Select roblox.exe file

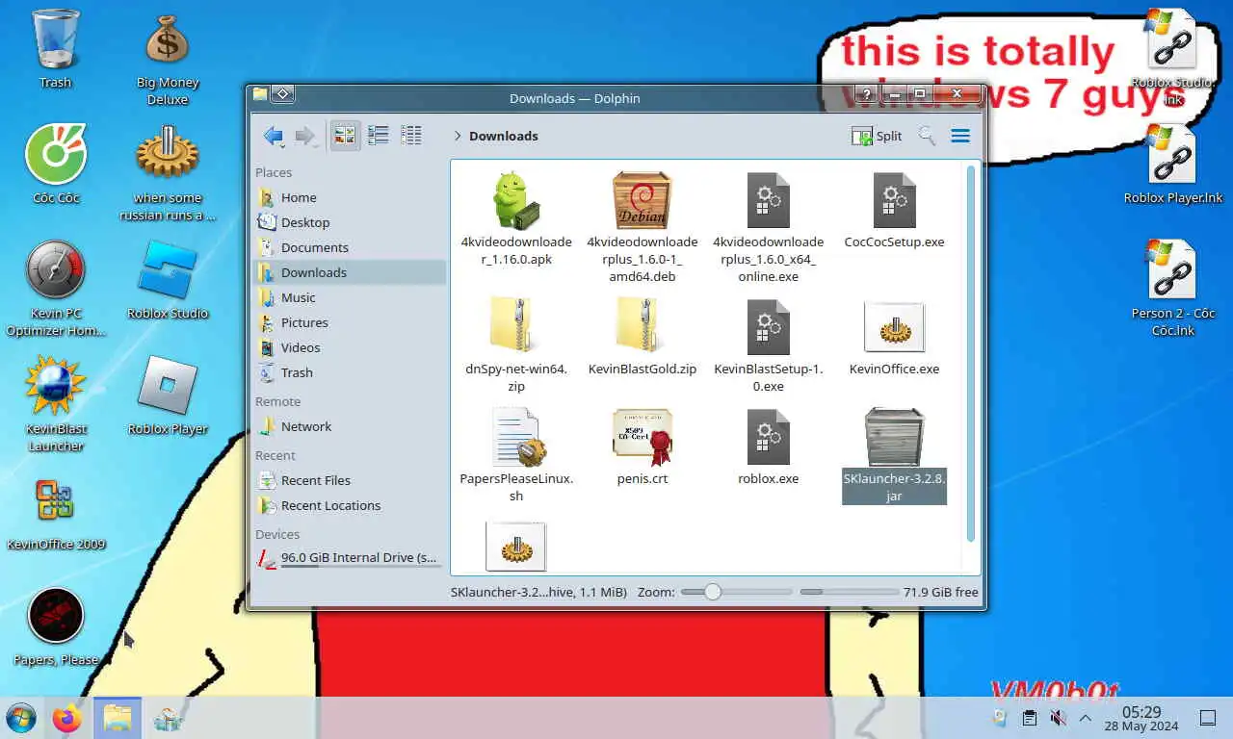point(768,446)
